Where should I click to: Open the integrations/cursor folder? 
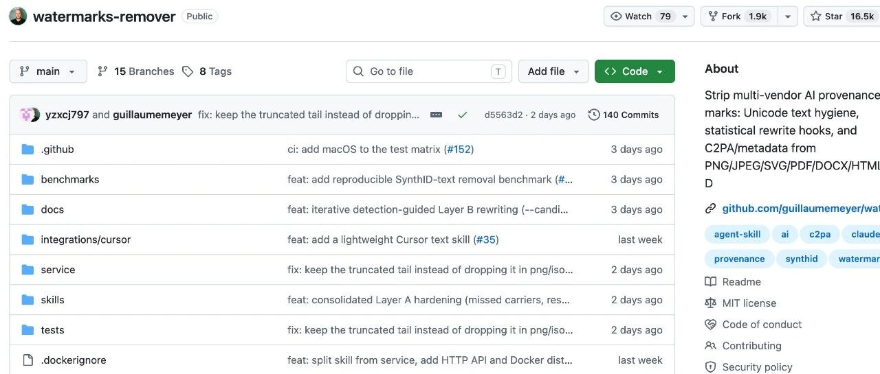point(86,240)
